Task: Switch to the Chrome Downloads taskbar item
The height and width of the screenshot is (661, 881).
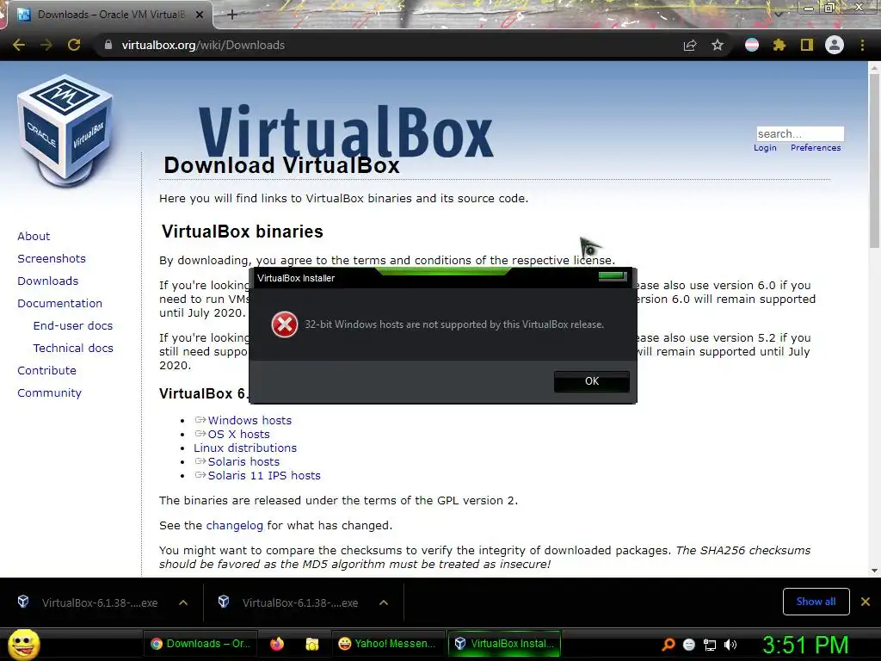Action: click(x=200, y=644)
